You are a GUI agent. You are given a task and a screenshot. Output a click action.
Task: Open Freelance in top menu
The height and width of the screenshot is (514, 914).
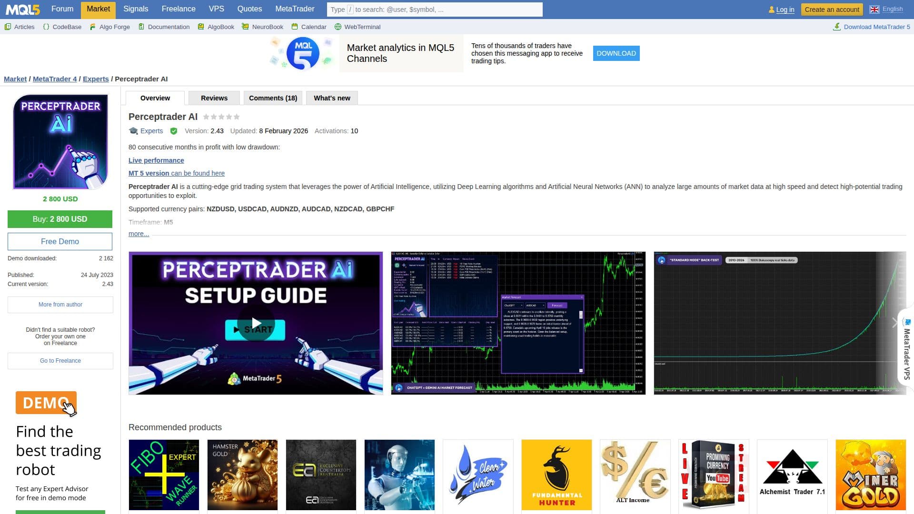coord(179,9)
